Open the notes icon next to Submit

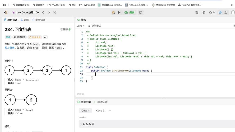point(141,12)
